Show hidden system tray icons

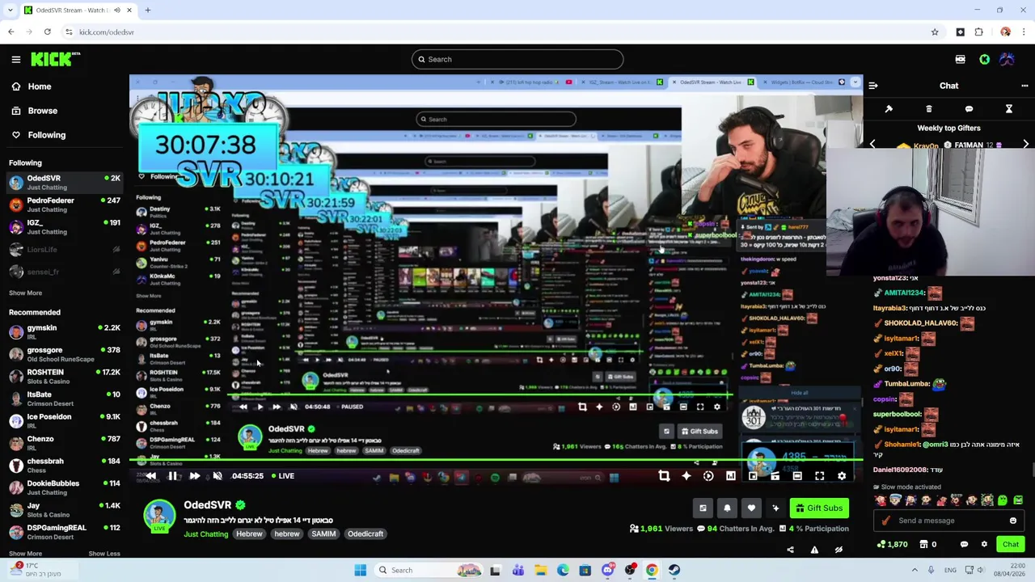point(915,570)
